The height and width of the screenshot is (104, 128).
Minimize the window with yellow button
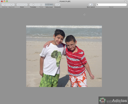[4, 1]
